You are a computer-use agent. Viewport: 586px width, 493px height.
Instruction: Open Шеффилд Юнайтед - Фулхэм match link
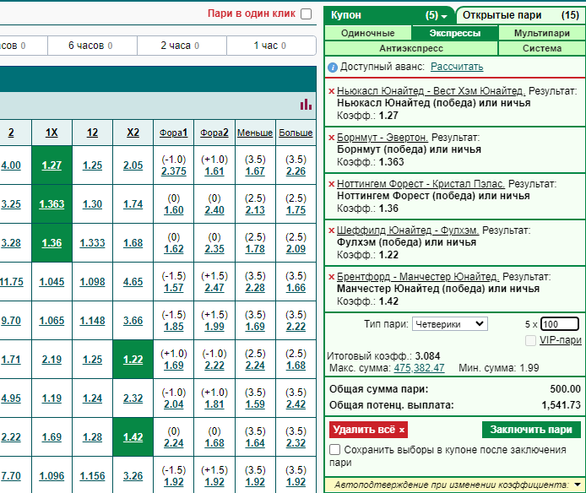coord(408,230)
